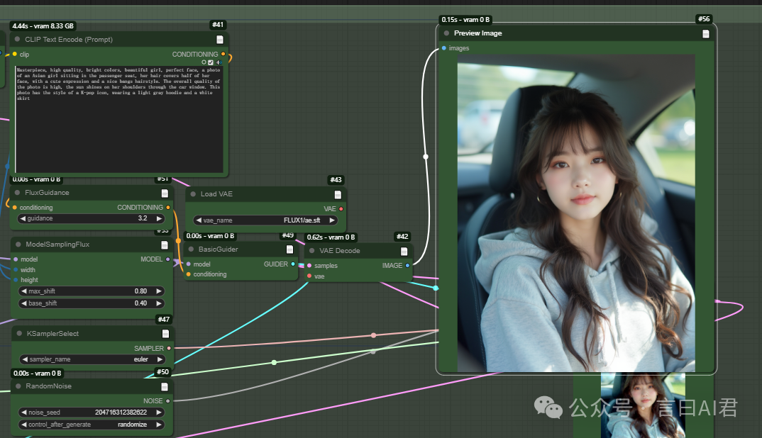Collapse the VAE Decode node via title dot
The width and height of the screenshot is (762, 438).
[312, 251]
